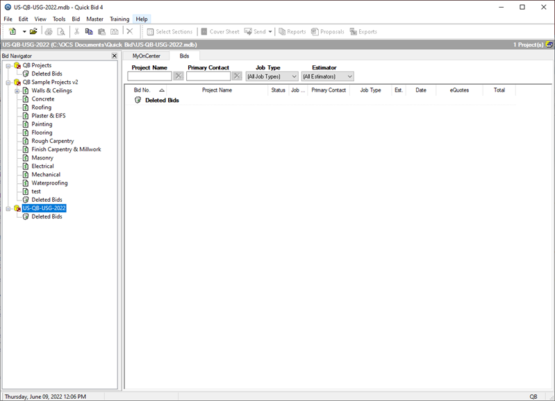
Task: Select Finish Carpentry & Millwork bid
Action: coord(66,149)
